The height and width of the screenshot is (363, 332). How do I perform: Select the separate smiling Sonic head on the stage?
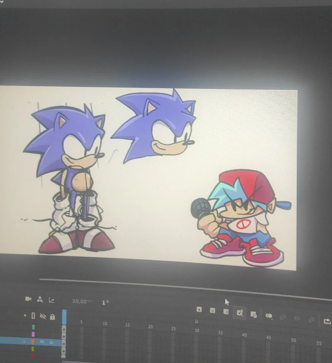[x=154, y=127]
